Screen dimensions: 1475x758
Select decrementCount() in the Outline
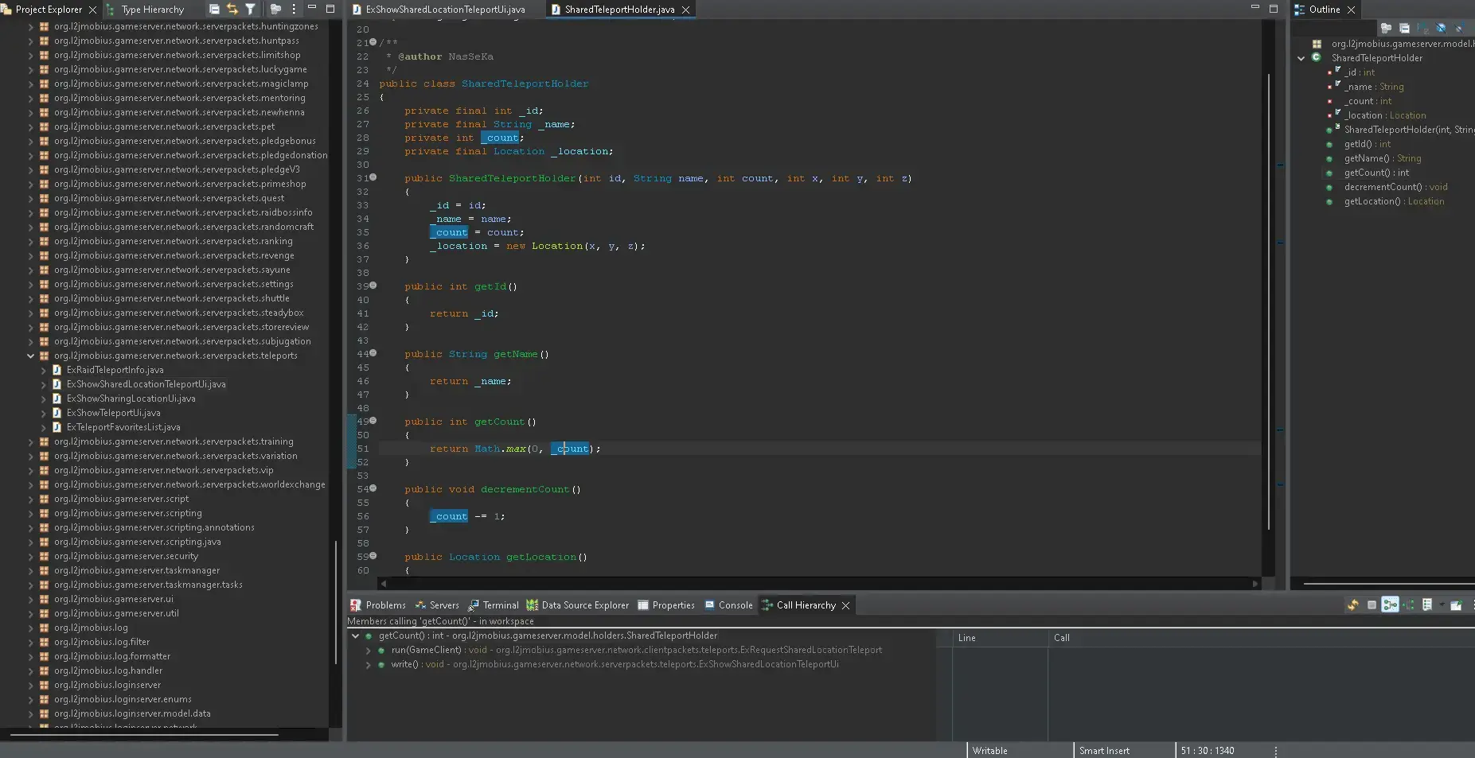pyautogui.click(x=1395, y=187)
